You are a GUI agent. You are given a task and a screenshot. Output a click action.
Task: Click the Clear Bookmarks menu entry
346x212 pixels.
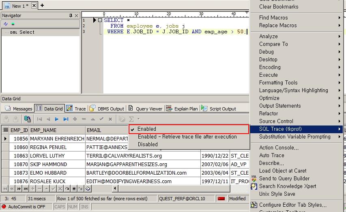click(279, 6)
